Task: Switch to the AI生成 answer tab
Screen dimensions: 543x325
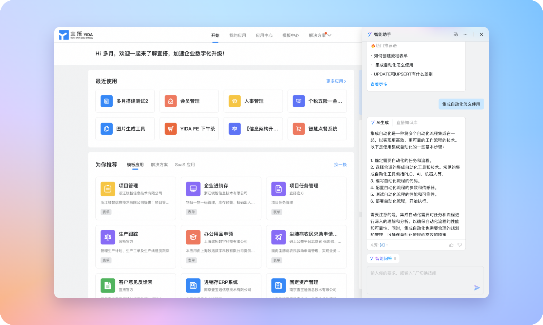Action: (x=380, y=123)
